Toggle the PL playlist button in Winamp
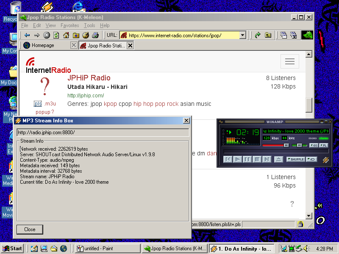The image size is (339, 254). coord(324,145)
